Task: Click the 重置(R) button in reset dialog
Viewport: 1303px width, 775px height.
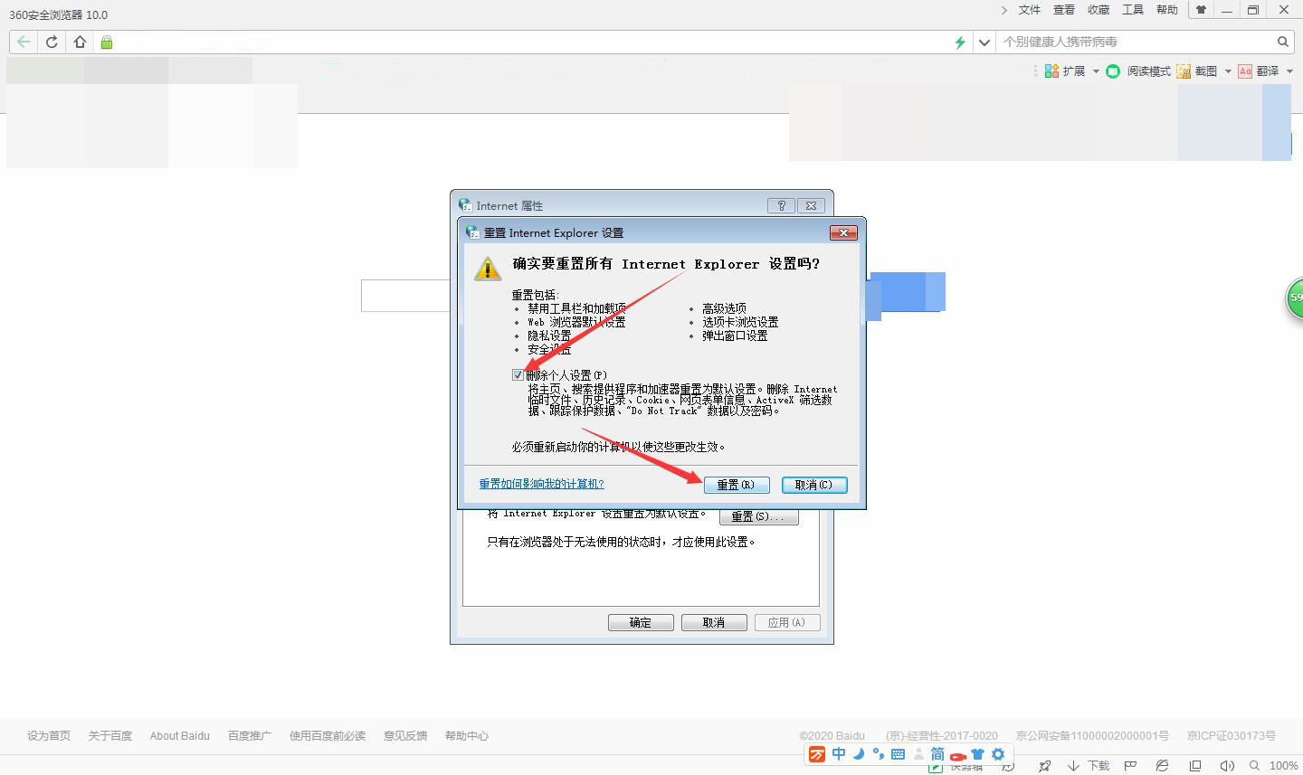Action: [737, 485]
